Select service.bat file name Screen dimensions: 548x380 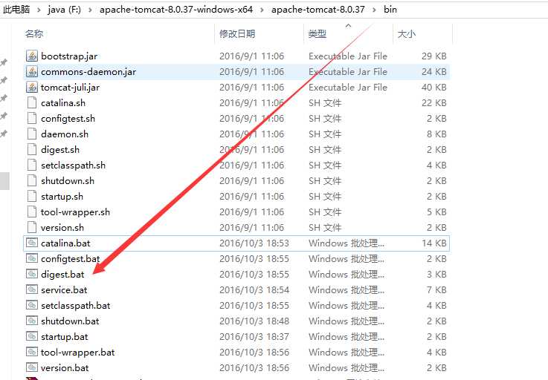point(64,290)
